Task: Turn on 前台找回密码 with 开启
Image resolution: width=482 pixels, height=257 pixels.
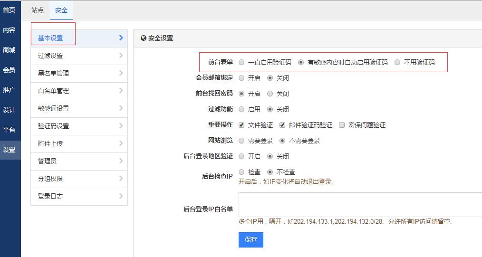Action: tap(241, 94)
